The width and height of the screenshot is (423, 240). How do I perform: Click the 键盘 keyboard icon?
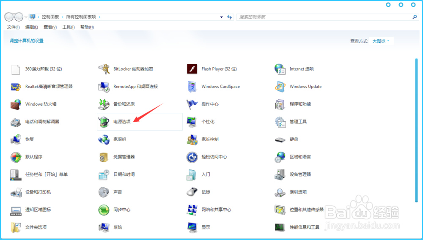pos(280,139)
